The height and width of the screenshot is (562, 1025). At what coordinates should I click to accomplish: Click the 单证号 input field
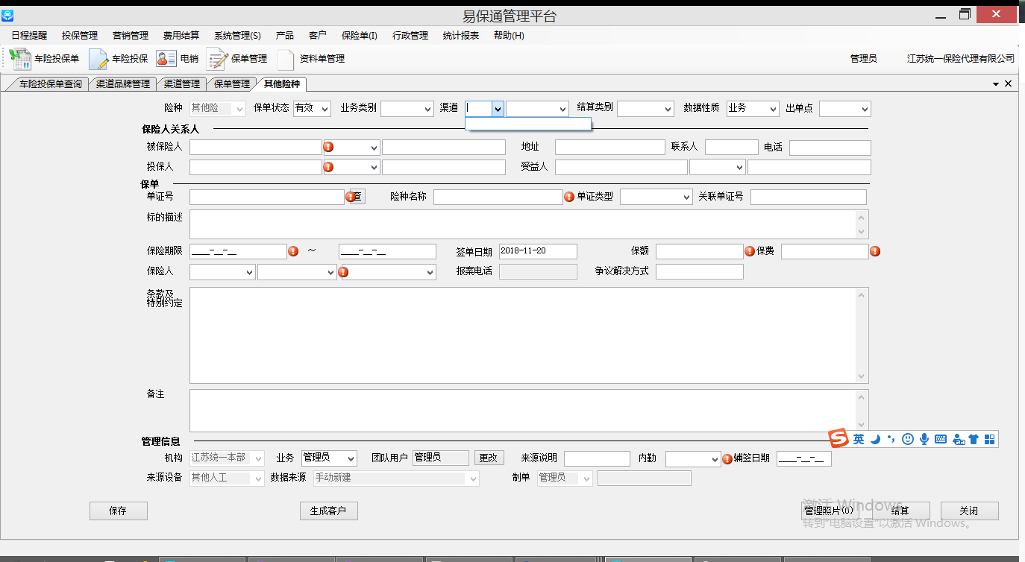coord(266,197)
